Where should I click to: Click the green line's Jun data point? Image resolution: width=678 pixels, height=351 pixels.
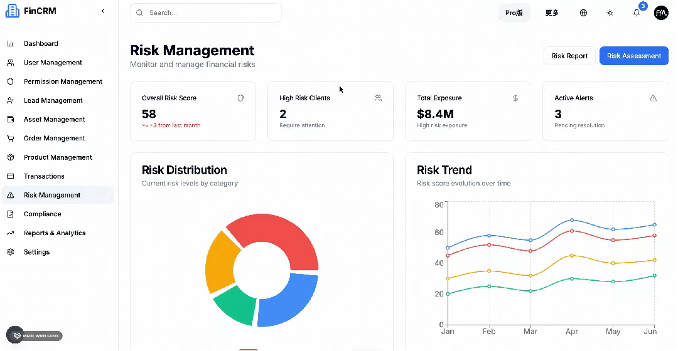click(x=655, y=275)
